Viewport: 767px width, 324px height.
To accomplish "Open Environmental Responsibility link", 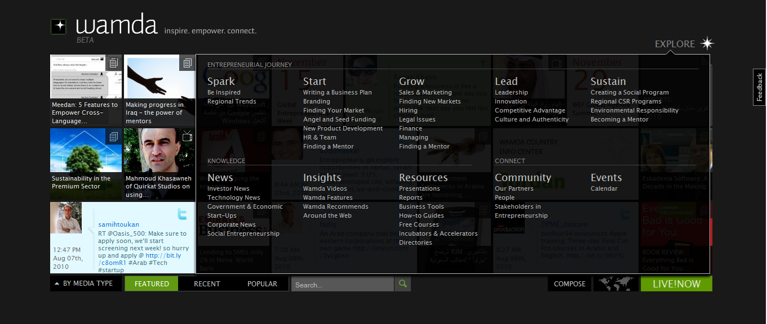I will [x=635, y=110].
